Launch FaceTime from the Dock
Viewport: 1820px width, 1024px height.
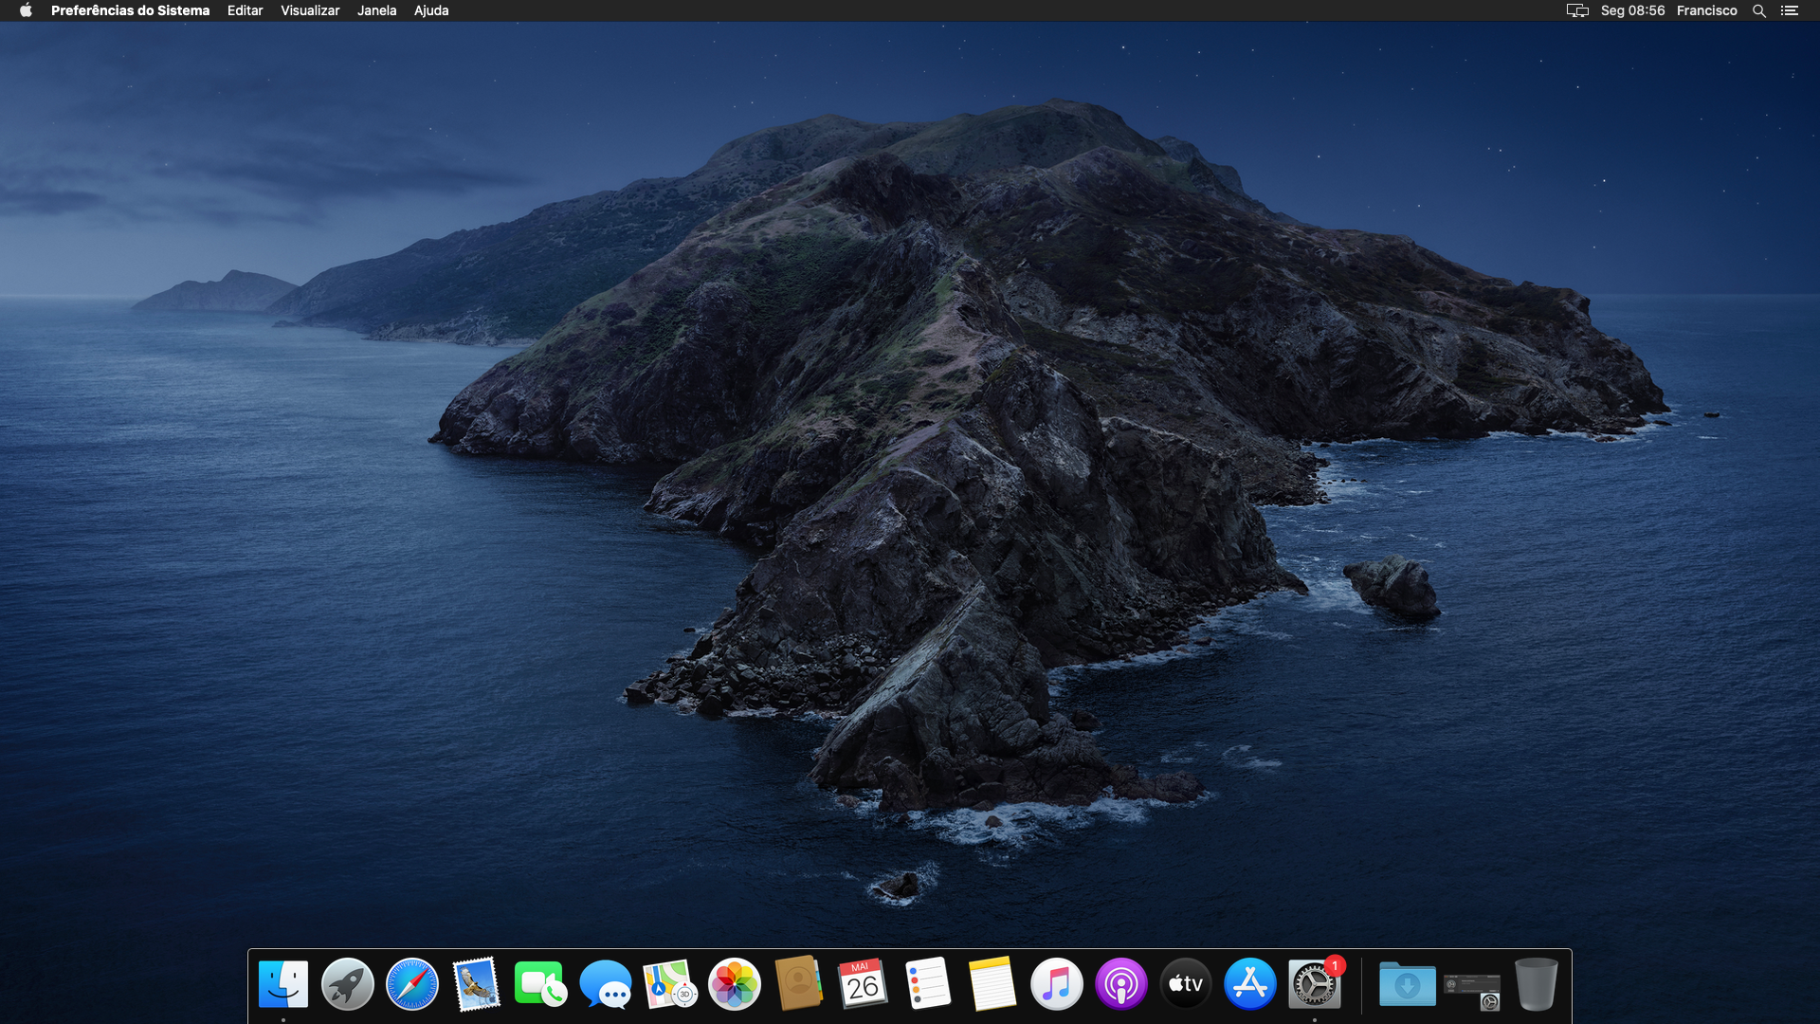pos(540,984)
